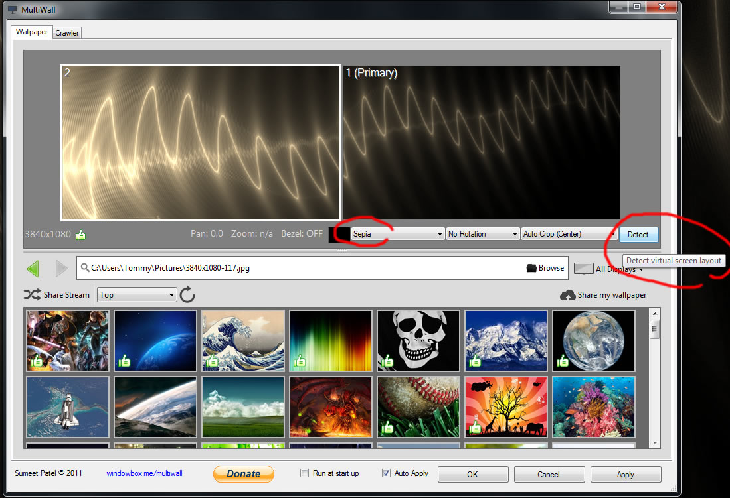Open the black background color swatch
Image resolution: width=730 pixels, height=498 pixels.
[x=339, y=234]
